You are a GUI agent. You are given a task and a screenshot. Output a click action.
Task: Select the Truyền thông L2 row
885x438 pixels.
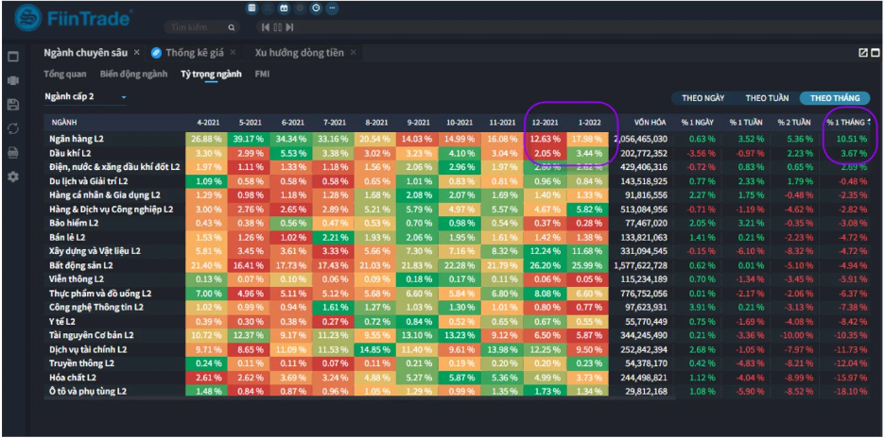(x=458, y=363)
